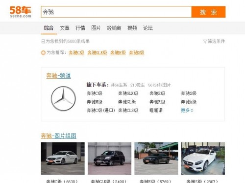Open recommended link 奔驰C级
Viewport: 245px width, 183px height.
point(76,52)
